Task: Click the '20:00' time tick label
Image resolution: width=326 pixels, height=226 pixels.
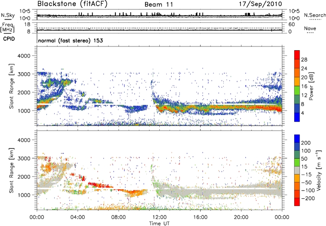Action: [x=241, y=217]
